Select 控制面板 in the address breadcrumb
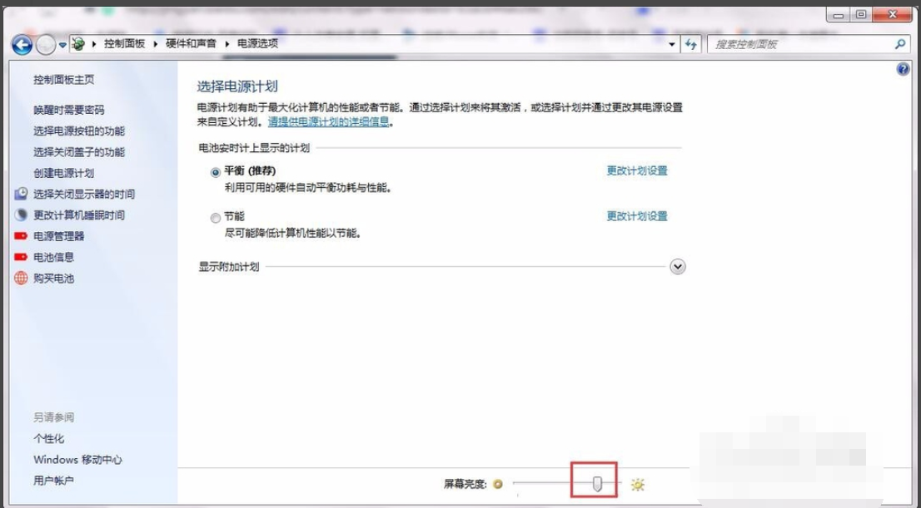The width and height of the screenshot is (921, 508). click(x=125, y=44)
